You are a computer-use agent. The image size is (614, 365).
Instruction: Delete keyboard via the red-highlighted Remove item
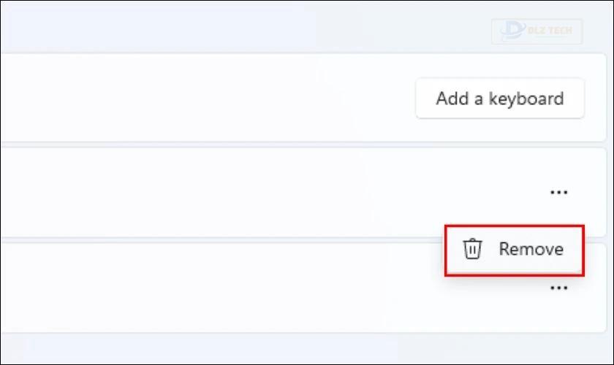[x=515, y=250]
